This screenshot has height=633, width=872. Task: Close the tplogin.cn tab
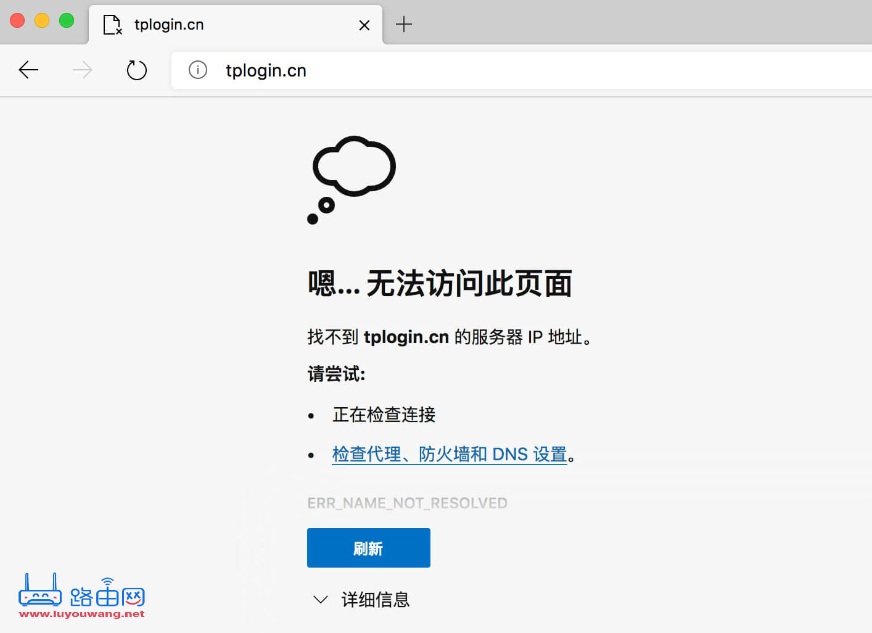364,25
